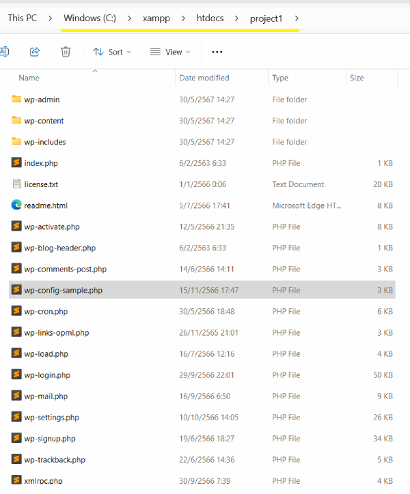Expand chevron after project1 breadcrumb
Image resolution: width=410 pixels, height=494 pixels.
297,18
